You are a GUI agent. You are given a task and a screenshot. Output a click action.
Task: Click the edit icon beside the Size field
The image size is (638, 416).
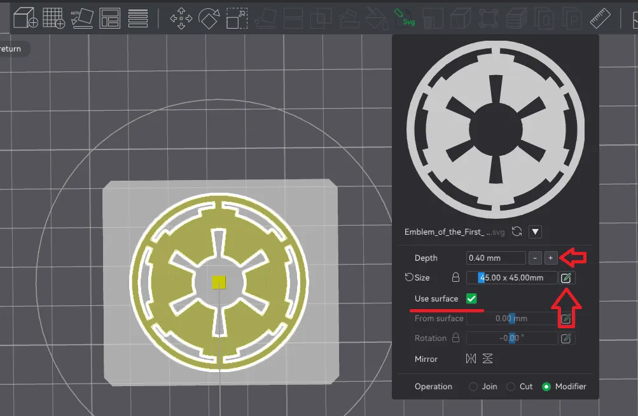[x=566, y=277]
